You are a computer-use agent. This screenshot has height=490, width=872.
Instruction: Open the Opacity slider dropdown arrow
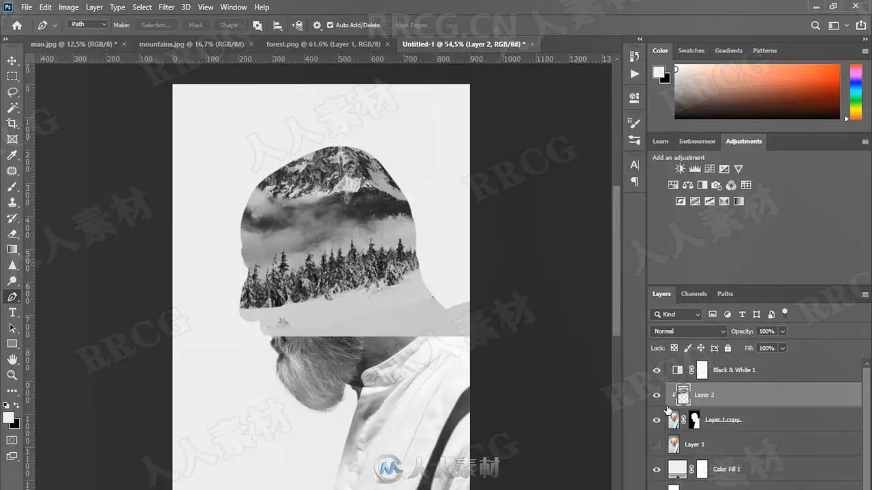coord(783,331)
